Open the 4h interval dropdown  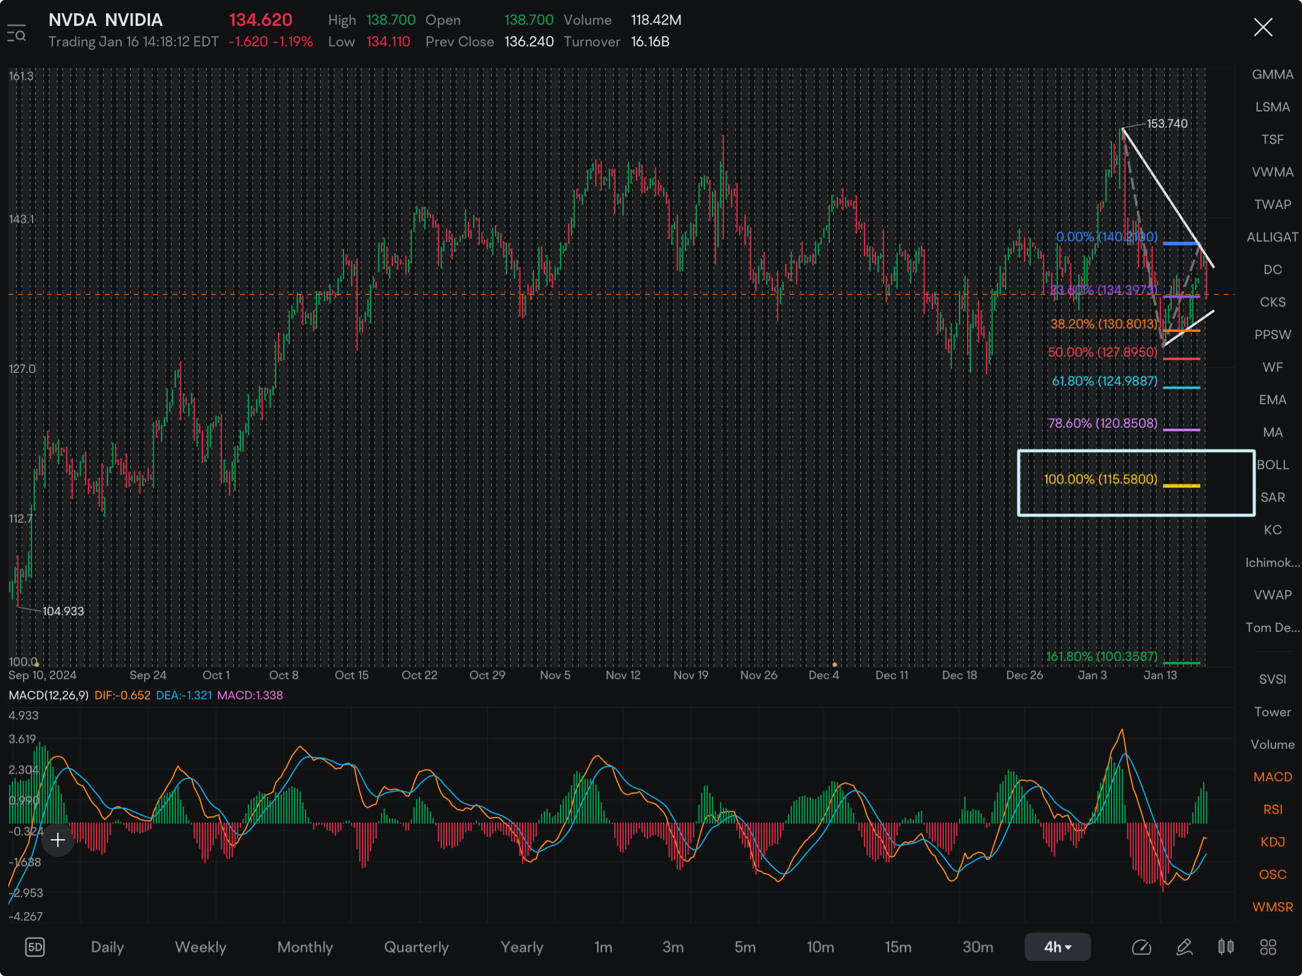click(1057, 947)
